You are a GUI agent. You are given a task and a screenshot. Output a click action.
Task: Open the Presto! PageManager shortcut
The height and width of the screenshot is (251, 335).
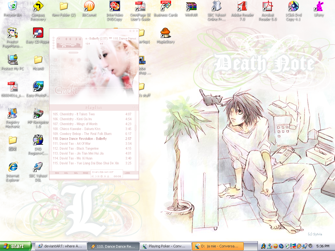[12, 38]
